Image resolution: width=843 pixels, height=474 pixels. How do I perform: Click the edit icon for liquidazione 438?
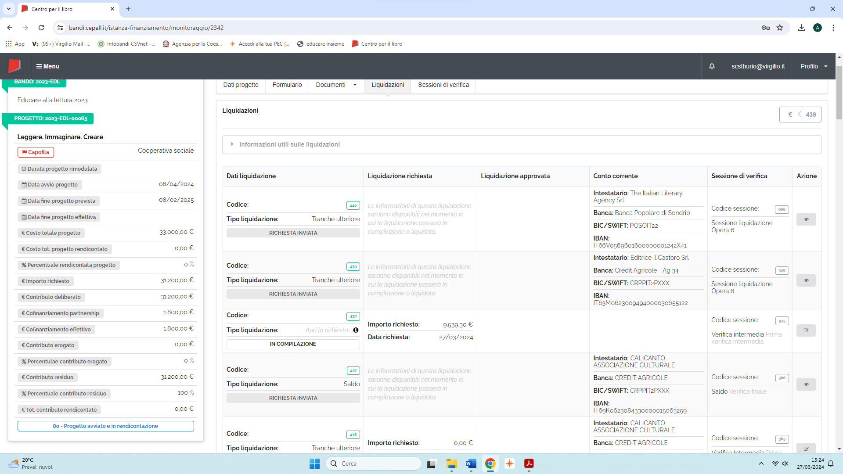(x=806, y=330)
